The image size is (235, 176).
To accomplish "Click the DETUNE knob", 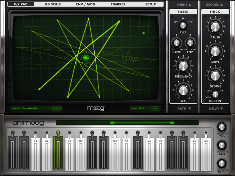I will coord(215,76).
